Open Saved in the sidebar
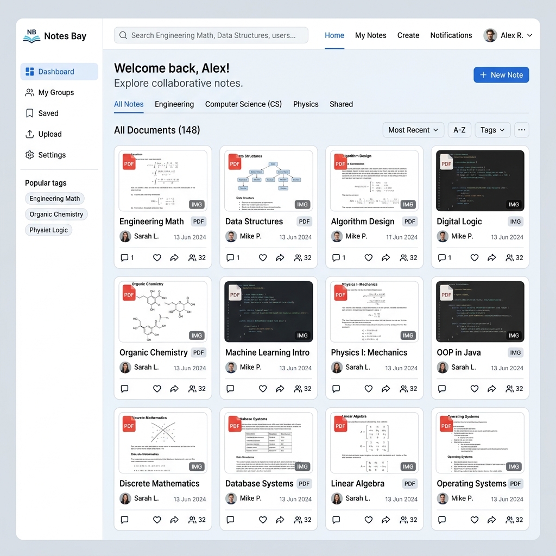 pyautogui.click(x=48, y=113)
